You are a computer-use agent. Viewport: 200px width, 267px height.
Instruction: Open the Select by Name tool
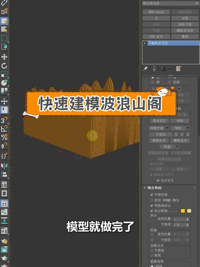pos(4,30)
